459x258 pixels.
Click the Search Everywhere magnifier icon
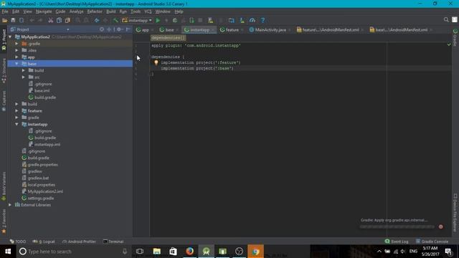(446, 19)
